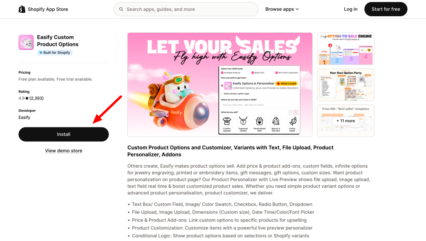The width and height of the screenshot is (426, 241).
Task: Click the search magnifier icon
Action: tap(121, 9)
